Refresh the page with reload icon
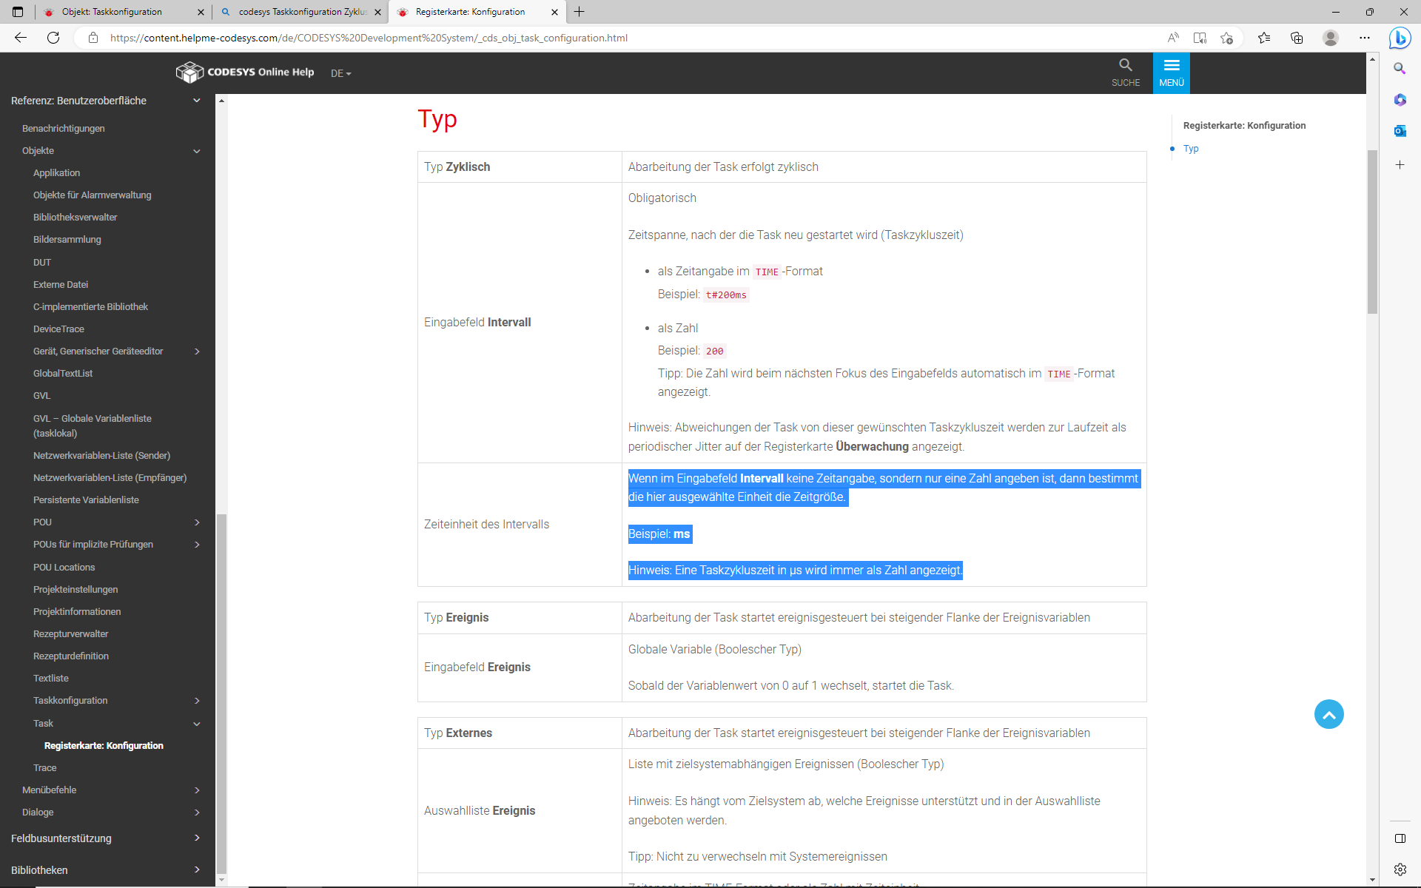1421x888 pixels. [x=53, y=38]
